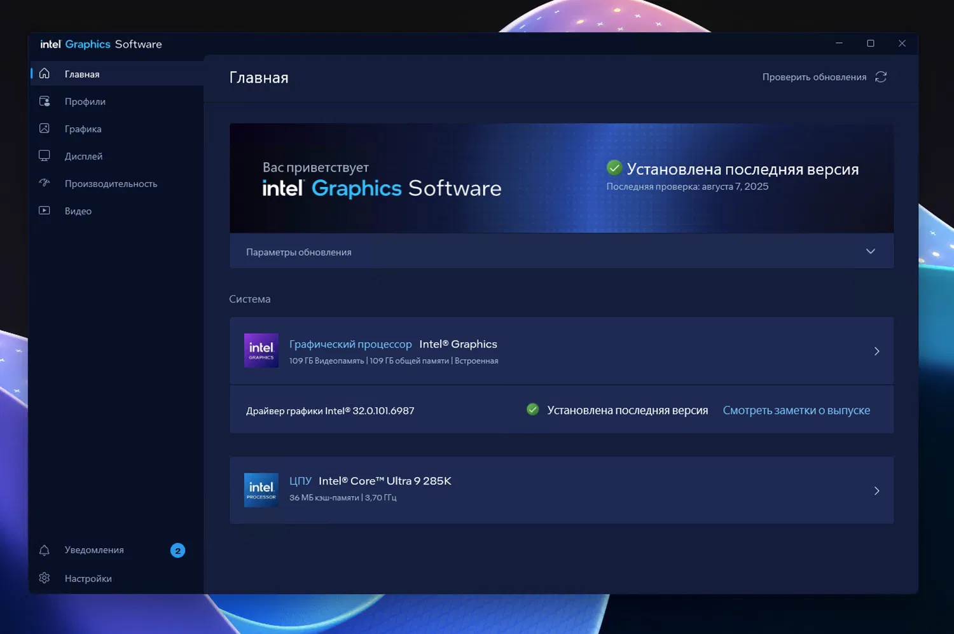
Task: Click the Intel Graphics Software title logo
Action: pos(101,44)
